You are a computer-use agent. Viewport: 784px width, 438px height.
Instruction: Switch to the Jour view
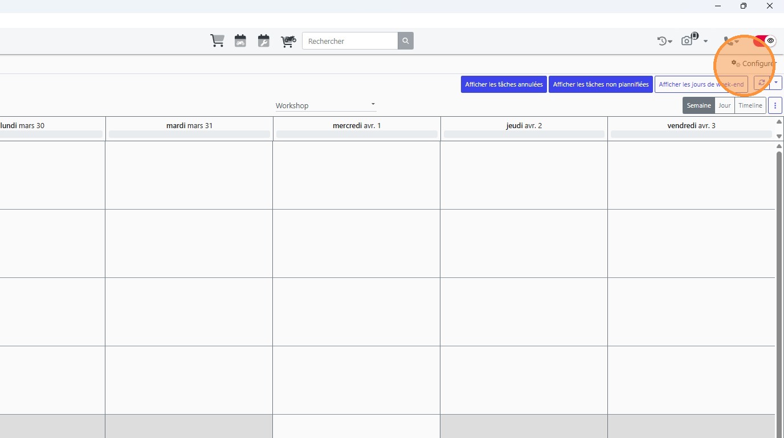725,105
